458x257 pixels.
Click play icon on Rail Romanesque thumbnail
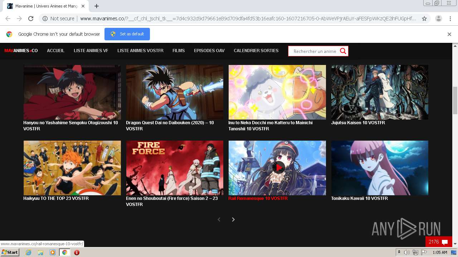(x=278, y=167)
